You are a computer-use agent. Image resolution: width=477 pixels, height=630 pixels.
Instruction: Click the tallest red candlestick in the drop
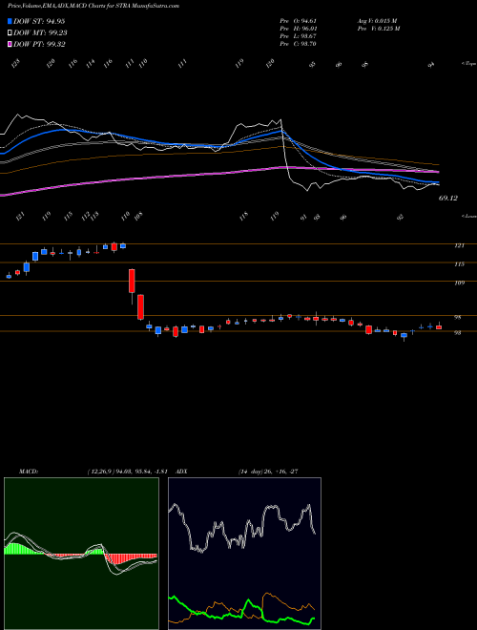(140, 307)
